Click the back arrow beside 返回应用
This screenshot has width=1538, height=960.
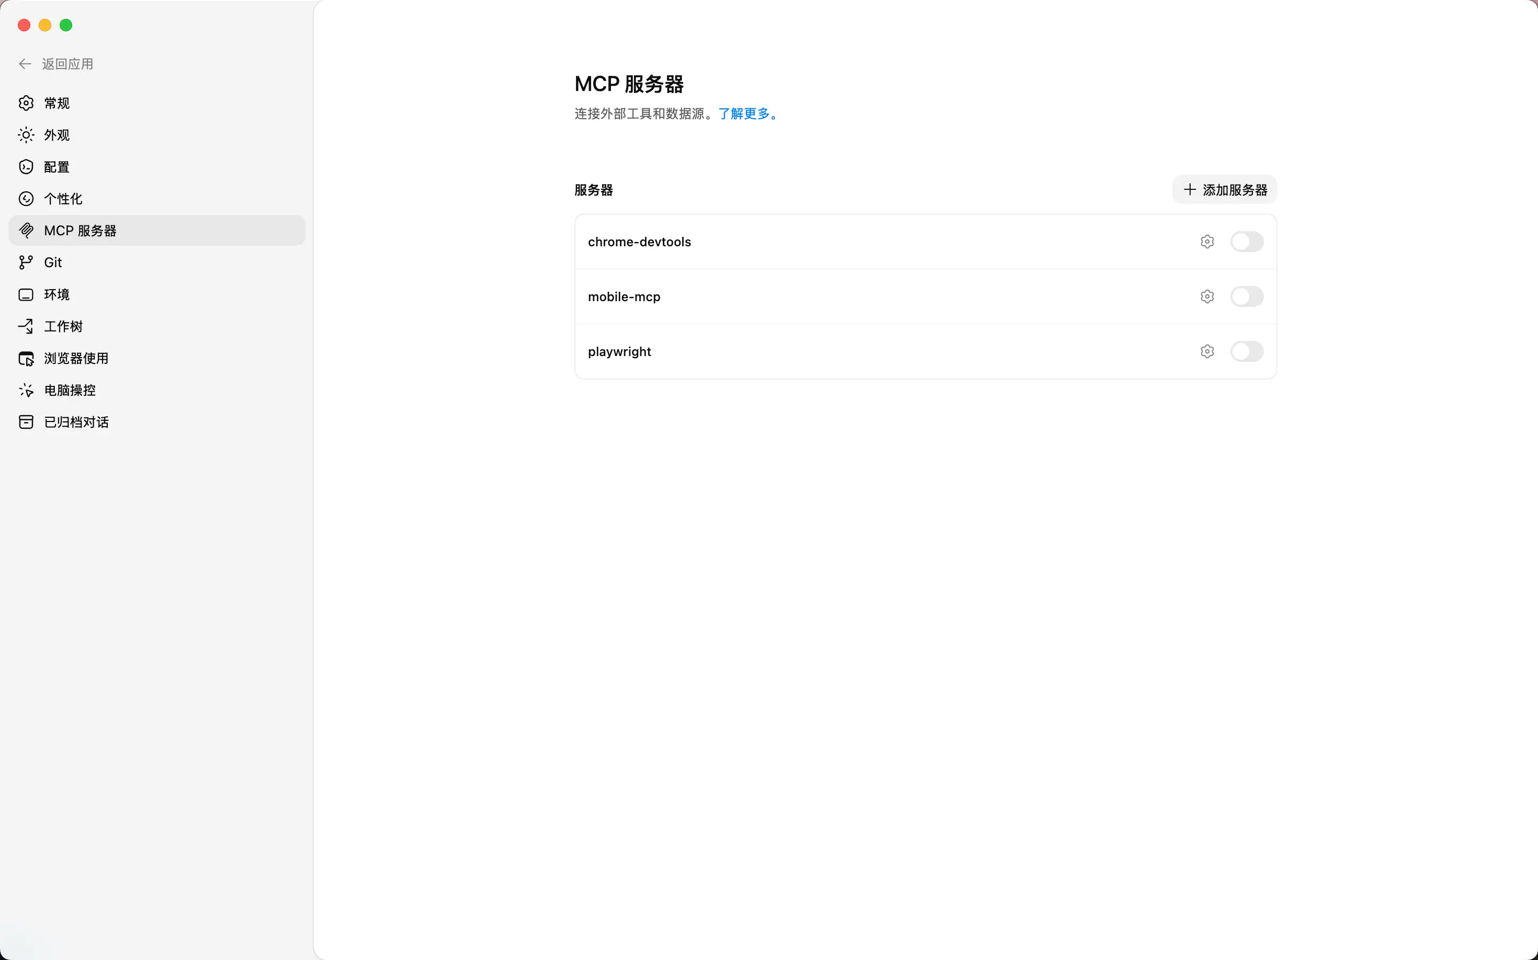(25, 63)
